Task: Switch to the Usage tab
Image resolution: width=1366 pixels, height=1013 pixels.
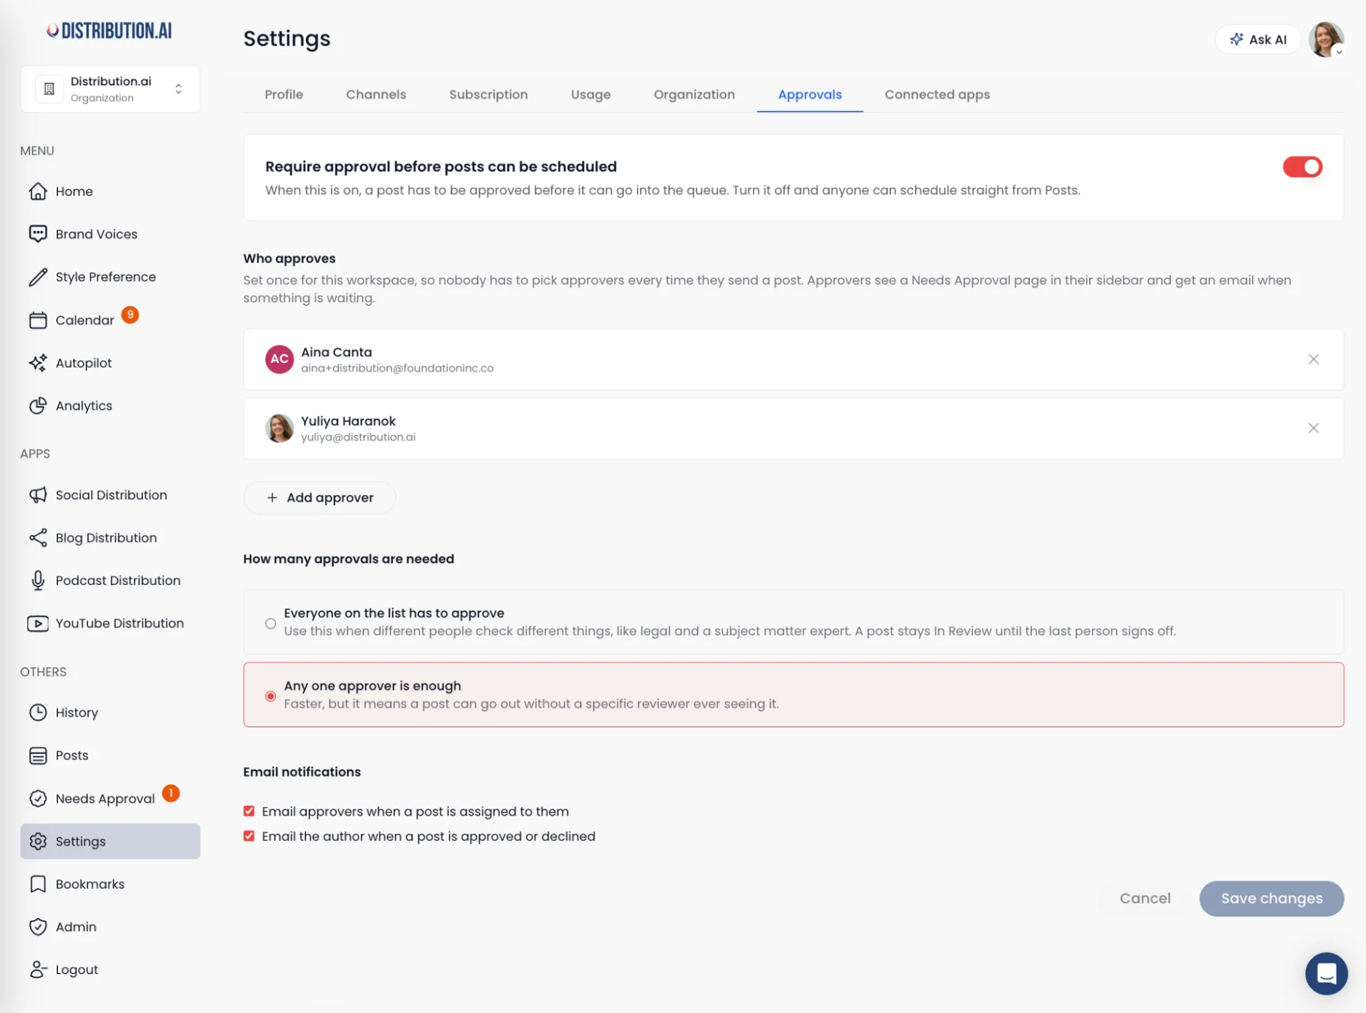Action: (590, 94)
